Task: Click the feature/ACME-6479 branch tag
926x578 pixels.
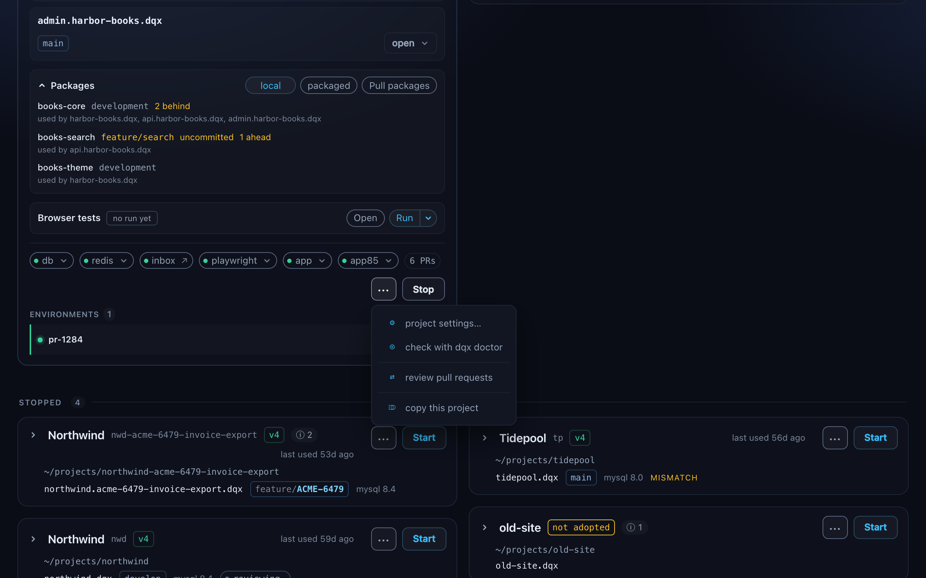Action: pos(299,489)
